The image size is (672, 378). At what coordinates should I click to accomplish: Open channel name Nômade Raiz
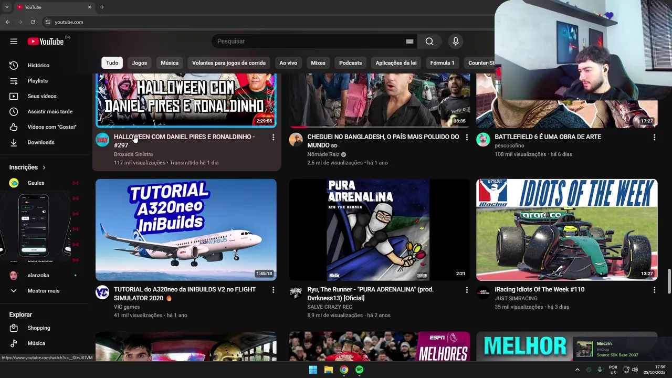(x=323, y=154)
